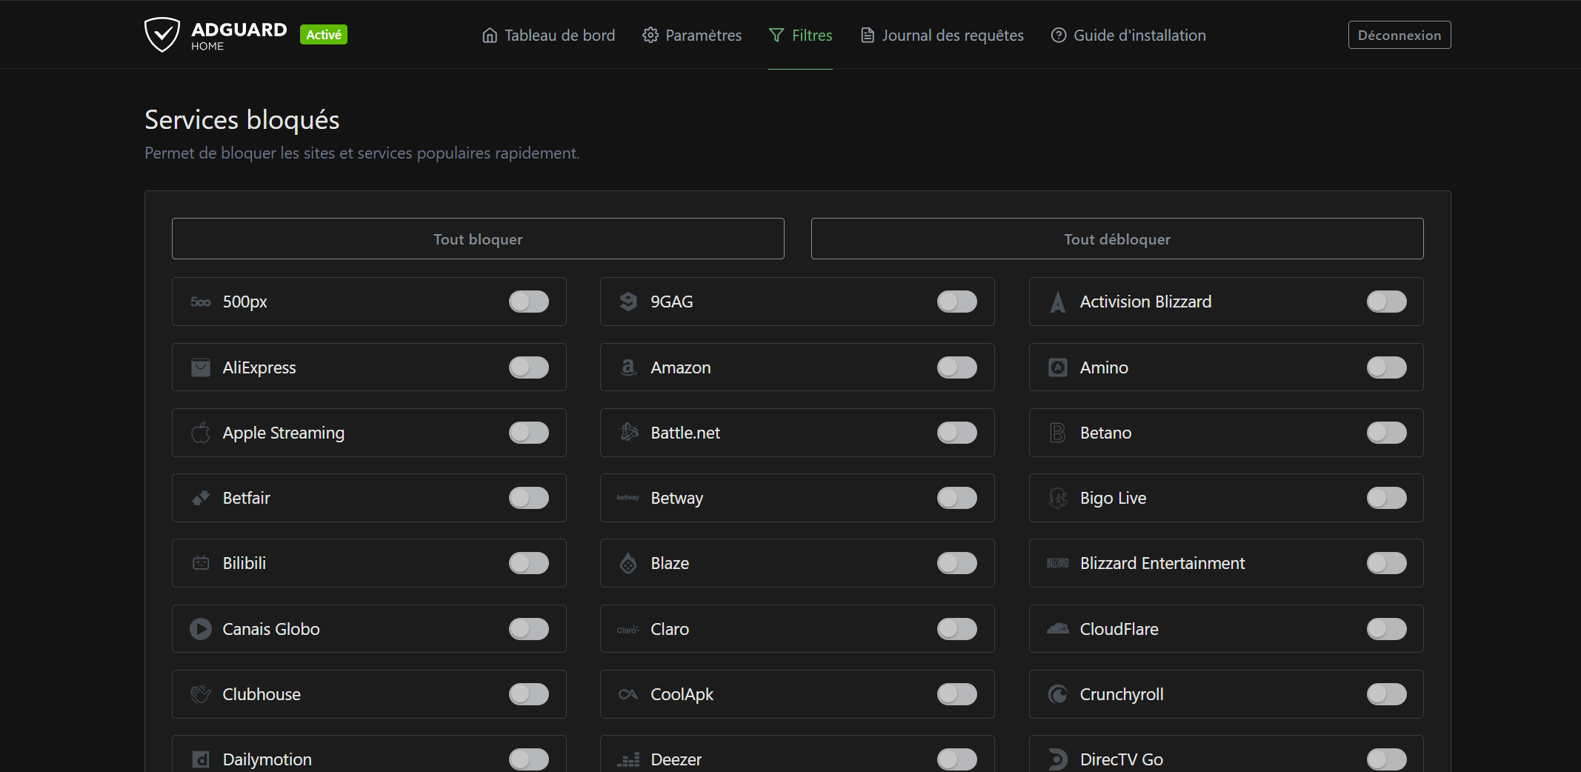The width and height of the screenshot is (1581, 772).
Task: Toggle the Apple Streaming switch
Action: point(529,433)
